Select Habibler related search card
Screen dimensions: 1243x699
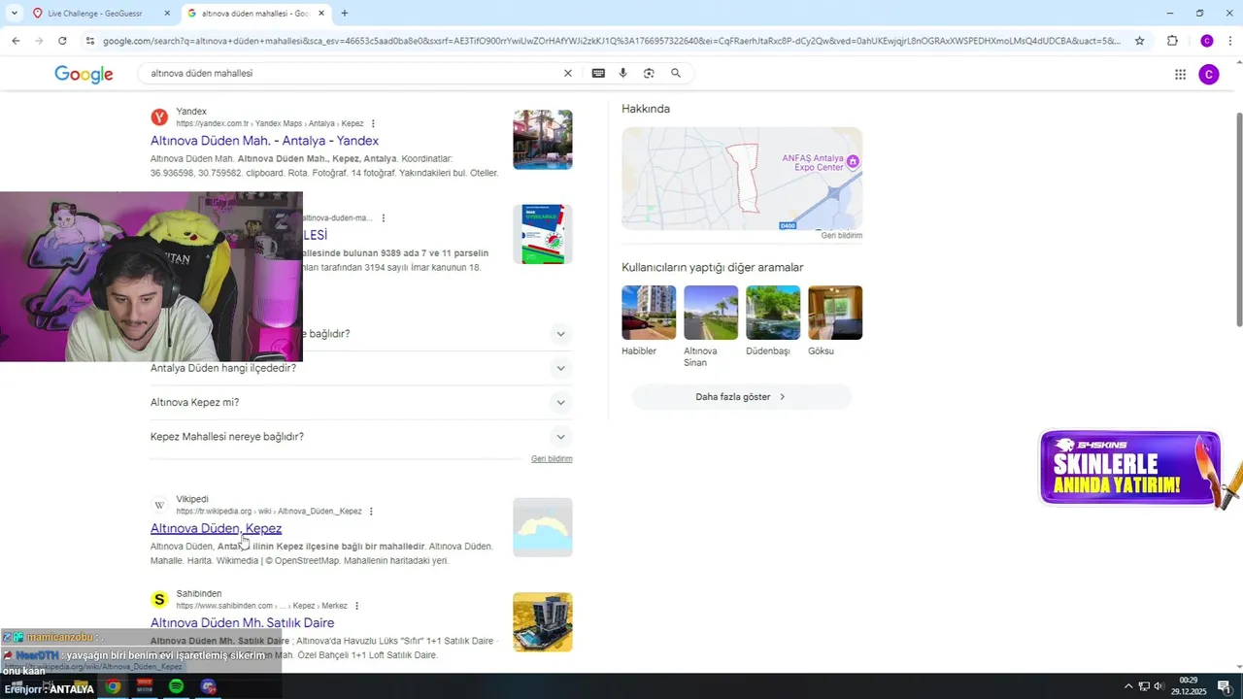pos(649,320)
